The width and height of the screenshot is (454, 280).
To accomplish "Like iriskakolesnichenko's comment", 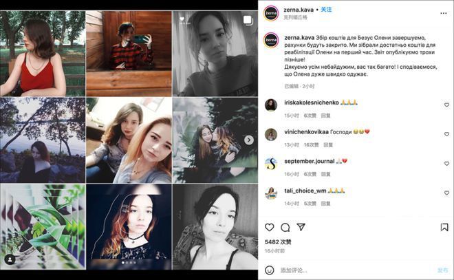I will click(x=446, y=105).
